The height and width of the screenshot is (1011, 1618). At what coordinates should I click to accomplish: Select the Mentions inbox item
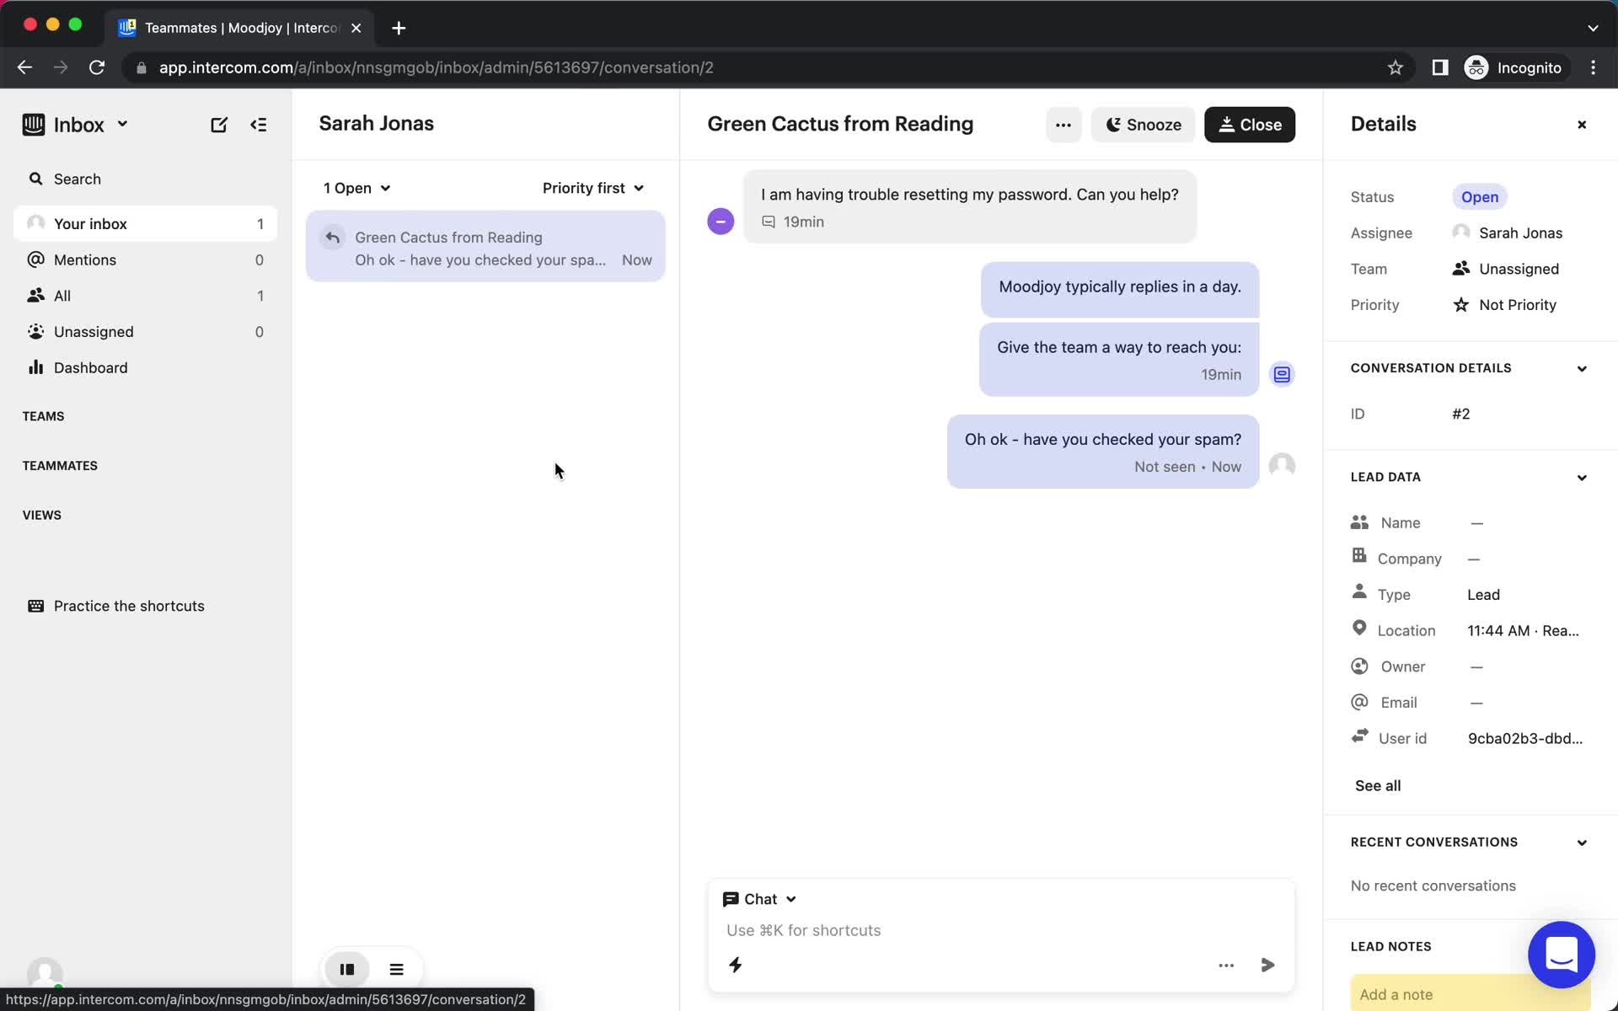[85, 259]
